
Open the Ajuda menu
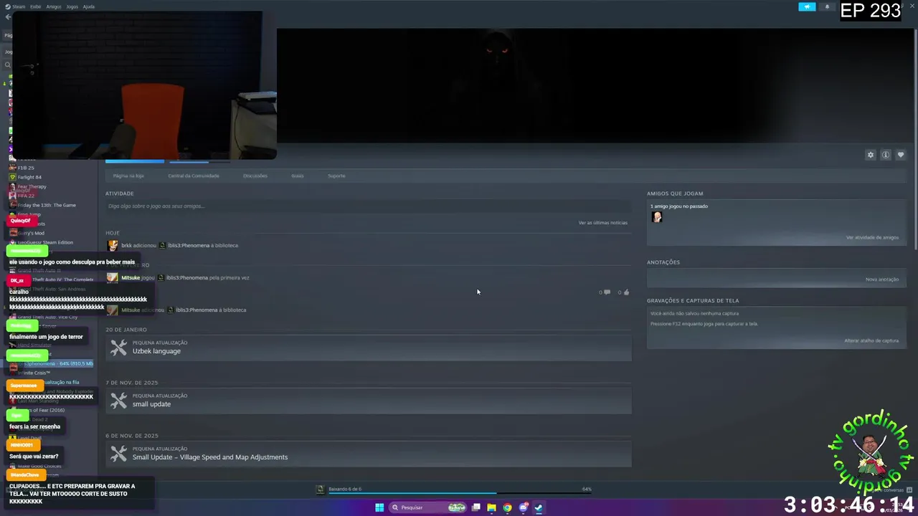tap(89, 6)
